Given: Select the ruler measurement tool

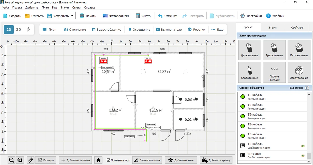Looking at the screenshot, I should [x=31, y=160].
